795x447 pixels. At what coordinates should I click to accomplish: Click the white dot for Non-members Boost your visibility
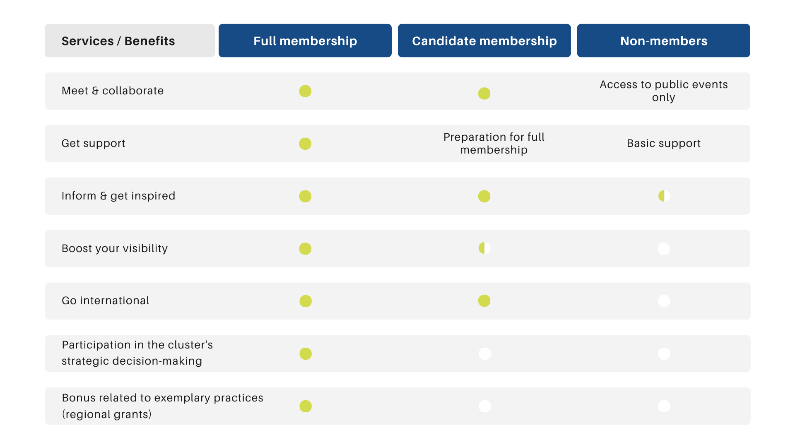click(664, 249)
